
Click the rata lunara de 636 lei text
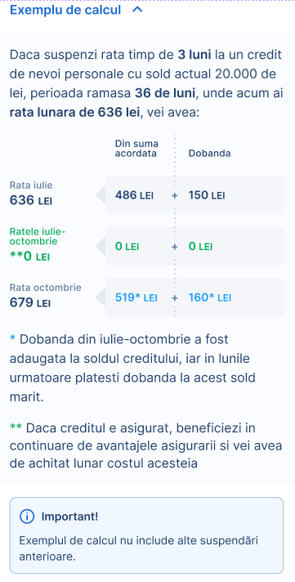click(x=75, y=112)
